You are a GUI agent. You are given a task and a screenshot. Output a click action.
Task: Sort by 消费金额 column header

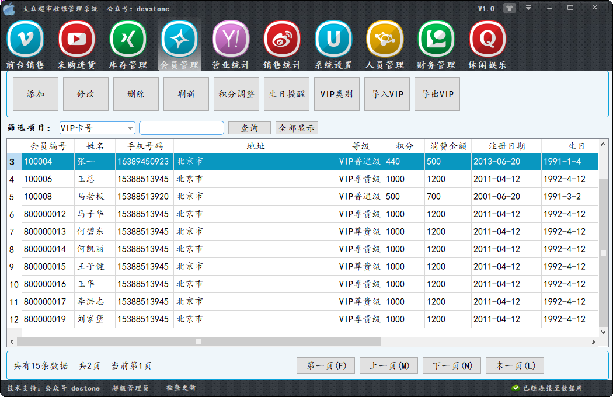click(448, 146)
